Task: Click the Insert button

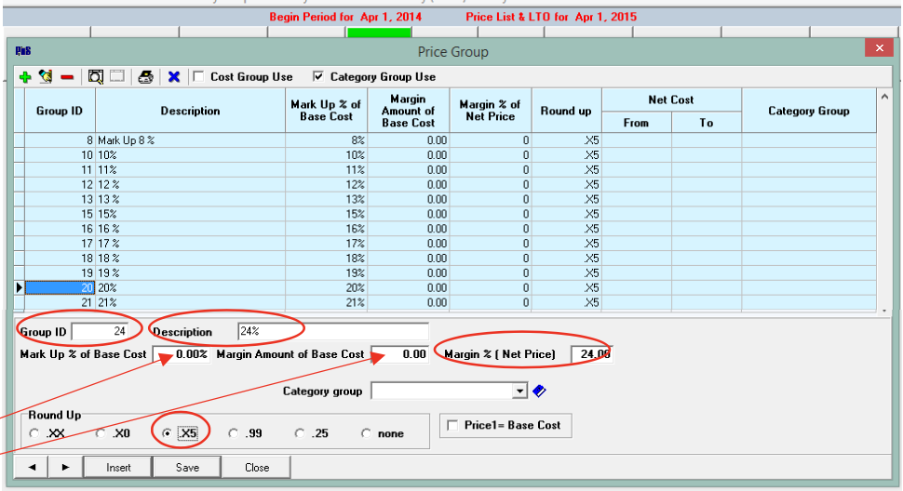Action: click(x=118, y=468)
